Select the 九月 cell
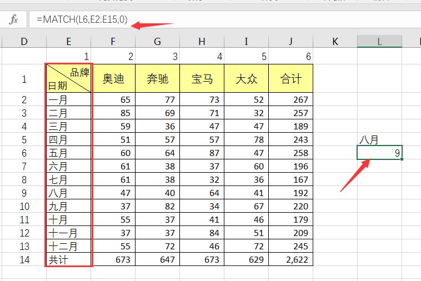This screenshot has width=421, height=281. (69, 206)
